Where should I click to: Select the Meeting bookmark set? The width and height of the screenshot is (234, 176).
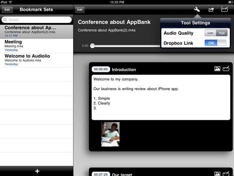pyautogui.click(x=37, y=46)
